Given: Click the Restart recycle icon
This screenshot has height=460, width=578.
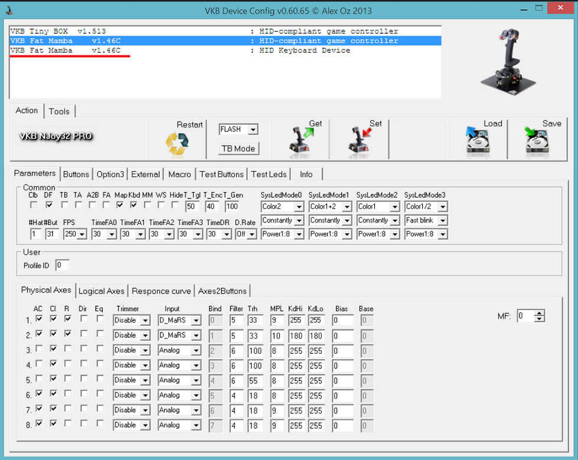Looking at the screenshot, I should click(177, 143).
